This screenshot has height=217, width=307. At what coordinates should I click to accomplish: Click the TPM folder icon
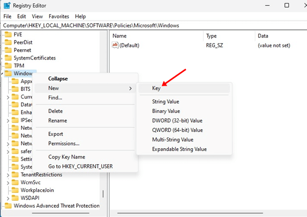[x=8, y=66]
